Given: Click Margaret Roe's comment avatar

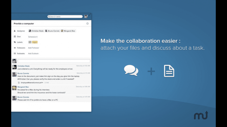Looking at the screenshot, I should tap(14, 88).
